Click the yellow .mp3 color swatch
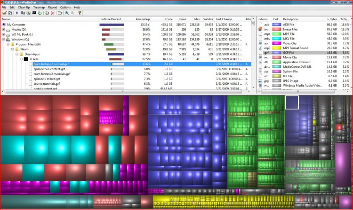 (277, 48)
